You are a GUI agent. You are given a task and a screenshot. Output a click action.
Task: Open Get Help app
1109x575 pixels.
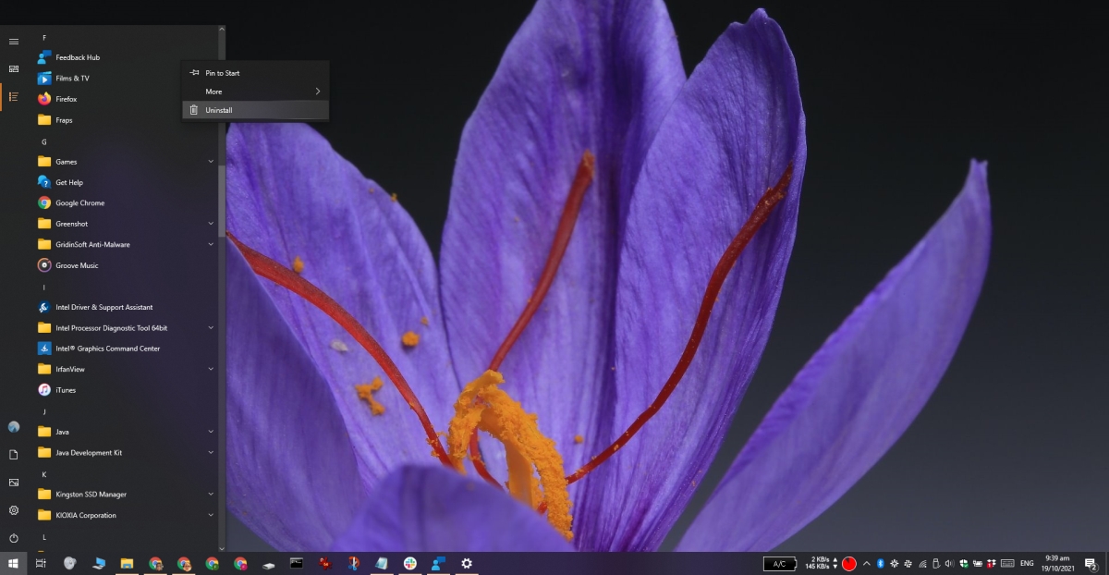click(x=125, y=182)
